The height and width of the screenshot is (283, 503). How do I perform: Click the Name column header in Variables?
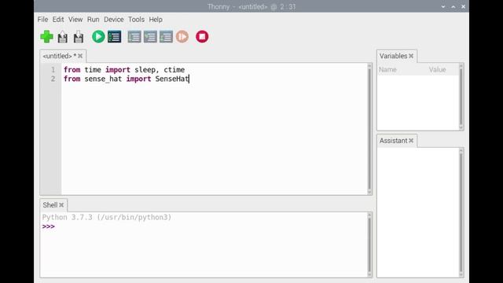pyautogui.click(x=387, y=70)
